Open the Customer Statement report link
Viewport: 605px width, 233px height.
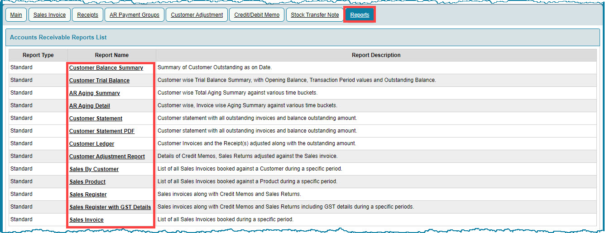tap(96, 119)
